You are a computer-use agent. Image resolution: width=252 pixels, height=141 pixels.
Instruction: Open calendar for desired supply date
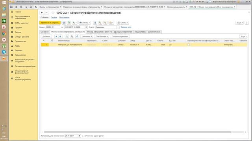(79, 136)
